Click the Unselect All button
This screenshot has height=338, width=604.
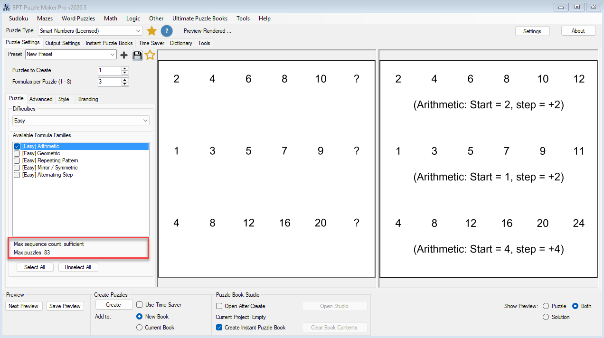pyautogui.click(x=78, y=267)
